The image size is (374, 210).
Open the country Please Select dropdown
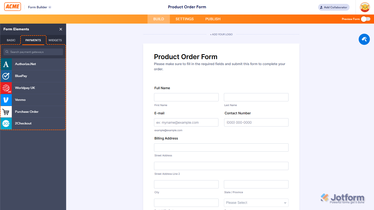(256, 203)
